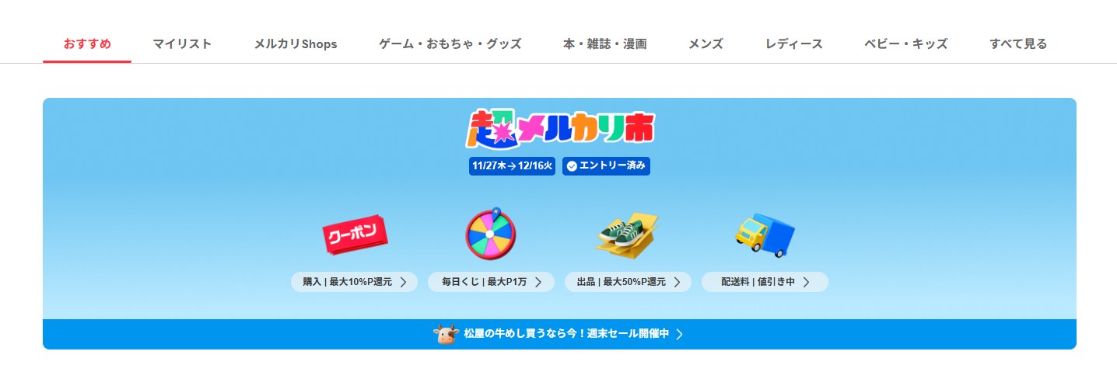Open the 購入 | 最大10%P還元 button
Image resolution: width=1117 pixels, height=365 pixels.
tap(355, 282)
